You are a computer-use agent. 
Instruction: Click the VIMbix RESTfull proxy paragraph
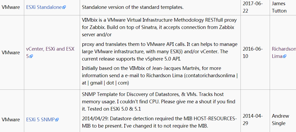tap(159, 27)
